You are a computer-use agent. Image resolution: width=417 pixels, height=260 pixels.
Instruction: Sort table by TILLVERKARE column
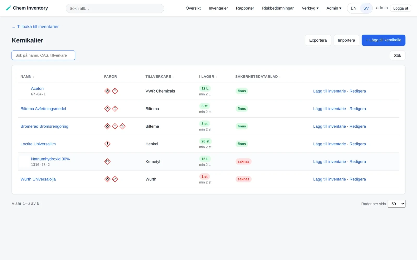tap(160, 77)
